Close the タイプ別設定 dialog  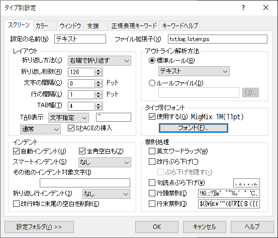[x=266, y=8]
